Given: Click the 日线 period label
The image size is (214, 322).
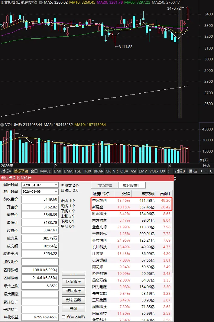Looking at the screenshot, I should [207, 166].
